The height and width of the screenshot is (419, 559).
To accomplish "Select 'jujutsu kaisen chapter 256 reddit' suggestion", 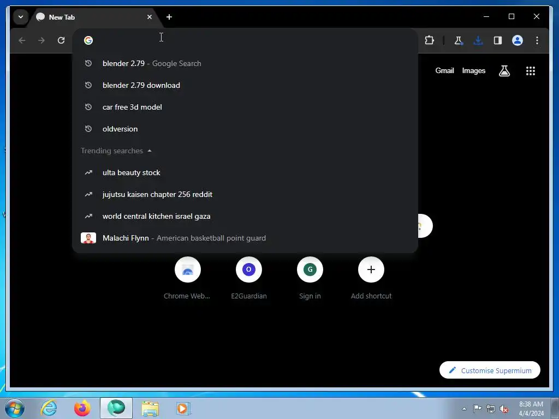I will 245,194.
